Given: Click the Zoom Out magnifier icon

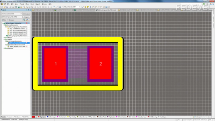Looking at the screenshot, I should 27,7.
